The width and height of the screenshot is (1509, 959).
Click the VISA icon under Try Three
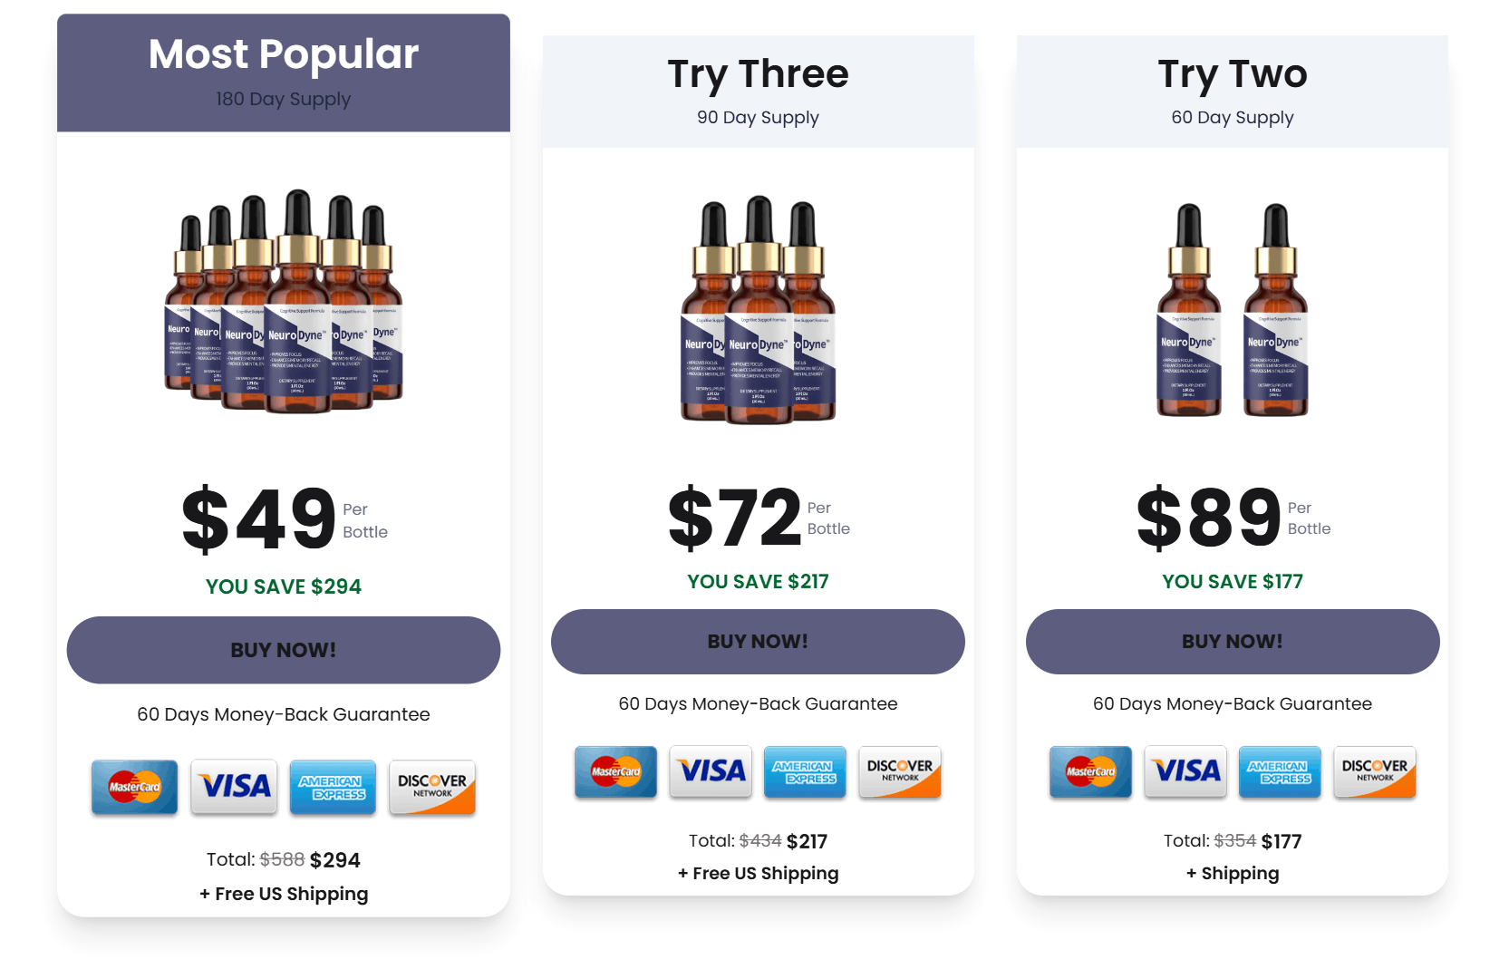[711, 771]
